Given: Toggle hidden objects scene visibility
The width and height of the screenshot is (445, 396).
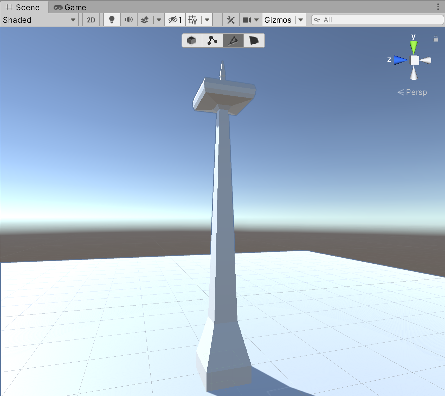Looking at the screenshot, I should [175, 20].
